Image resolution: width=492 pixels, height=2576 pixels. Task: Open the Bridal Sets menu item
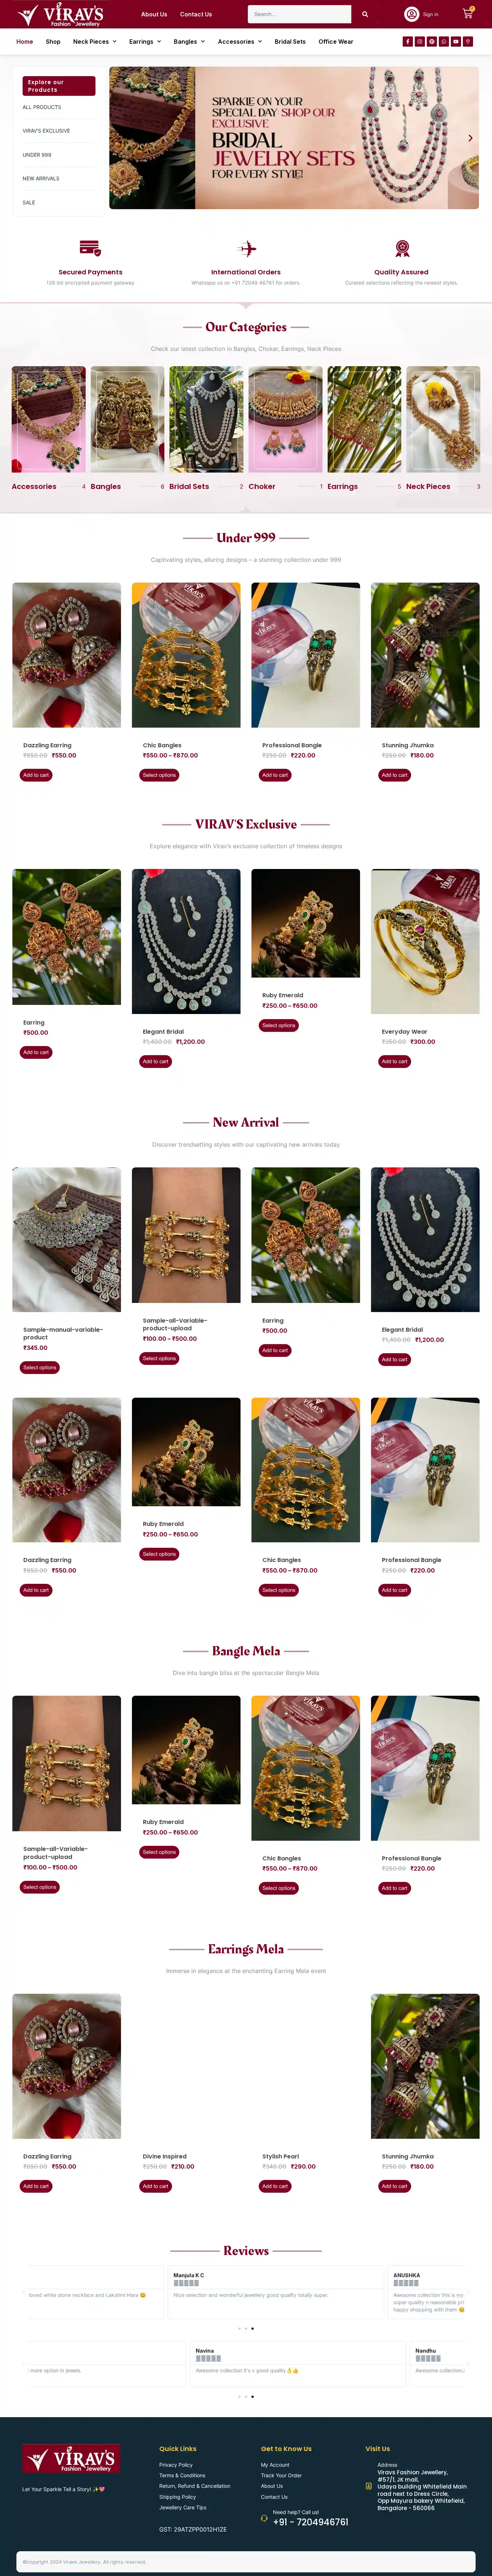coord(290,42)
